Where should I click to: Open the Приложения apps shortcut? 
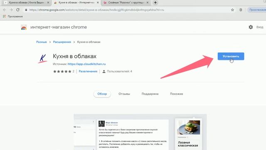click(x=13, y=16)
